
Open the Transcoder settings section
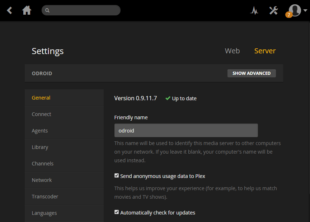pos(45,197)
